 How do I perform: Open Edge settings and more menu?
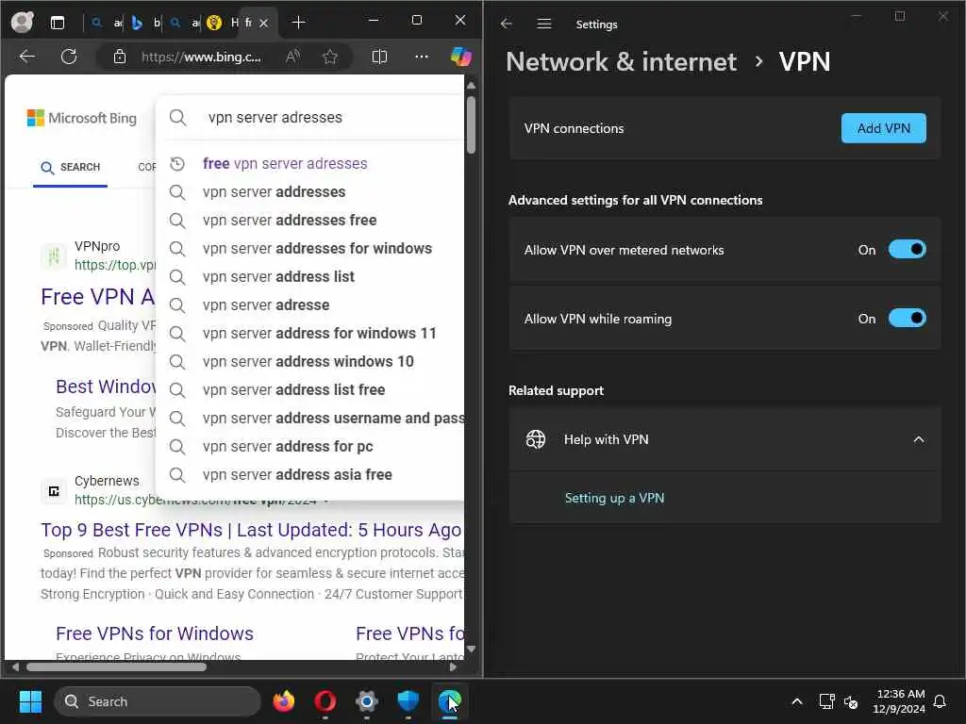(x=422, y=57)
